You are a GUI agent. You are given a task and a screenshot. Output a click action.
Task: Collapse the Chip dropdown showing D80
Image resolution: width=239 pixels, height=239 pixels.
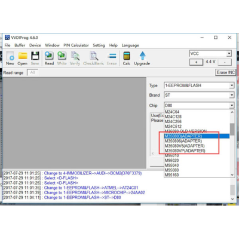pyautogui.click(x=232, y=105)
